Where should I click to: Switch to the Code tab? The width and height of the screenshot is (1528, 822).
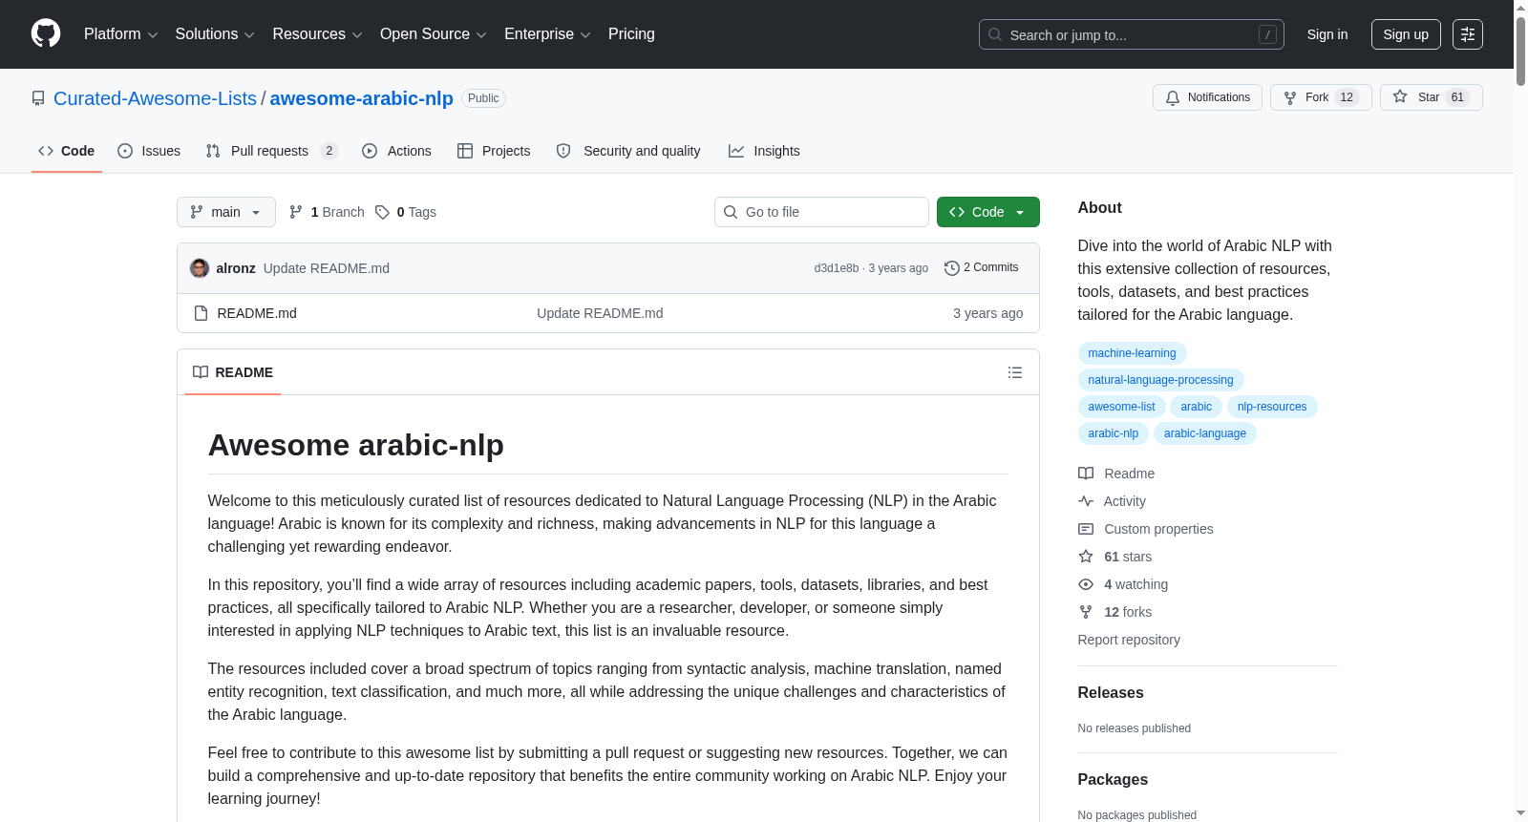click(x=67, y=151)
